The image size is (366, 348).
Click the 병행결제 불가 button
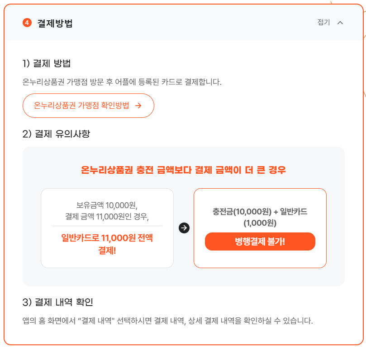[x=260, y=241]
